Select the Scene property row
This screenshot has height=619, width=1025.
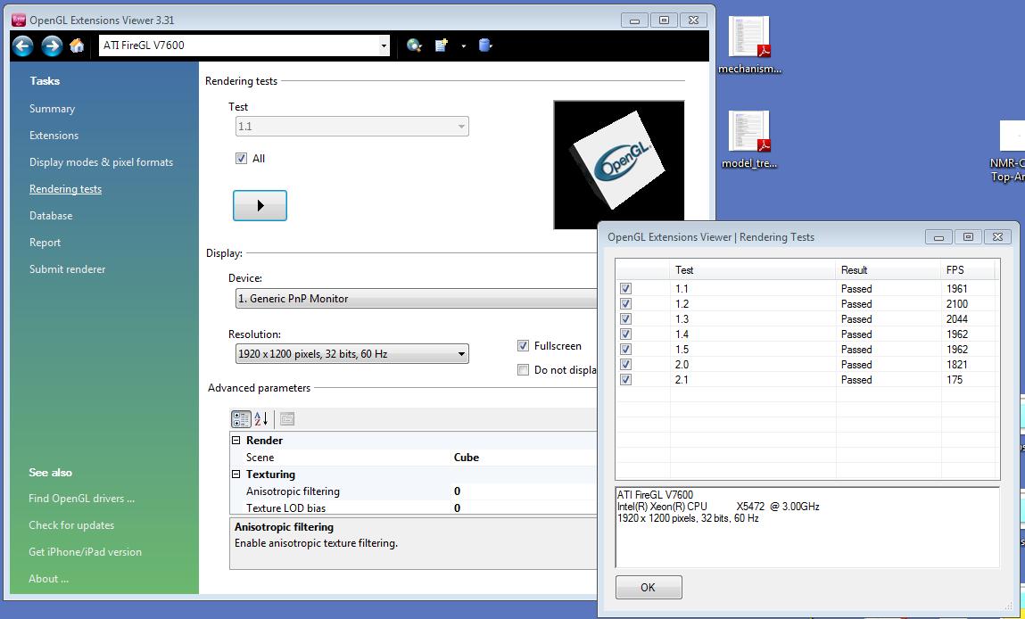[x=414, y=458]
